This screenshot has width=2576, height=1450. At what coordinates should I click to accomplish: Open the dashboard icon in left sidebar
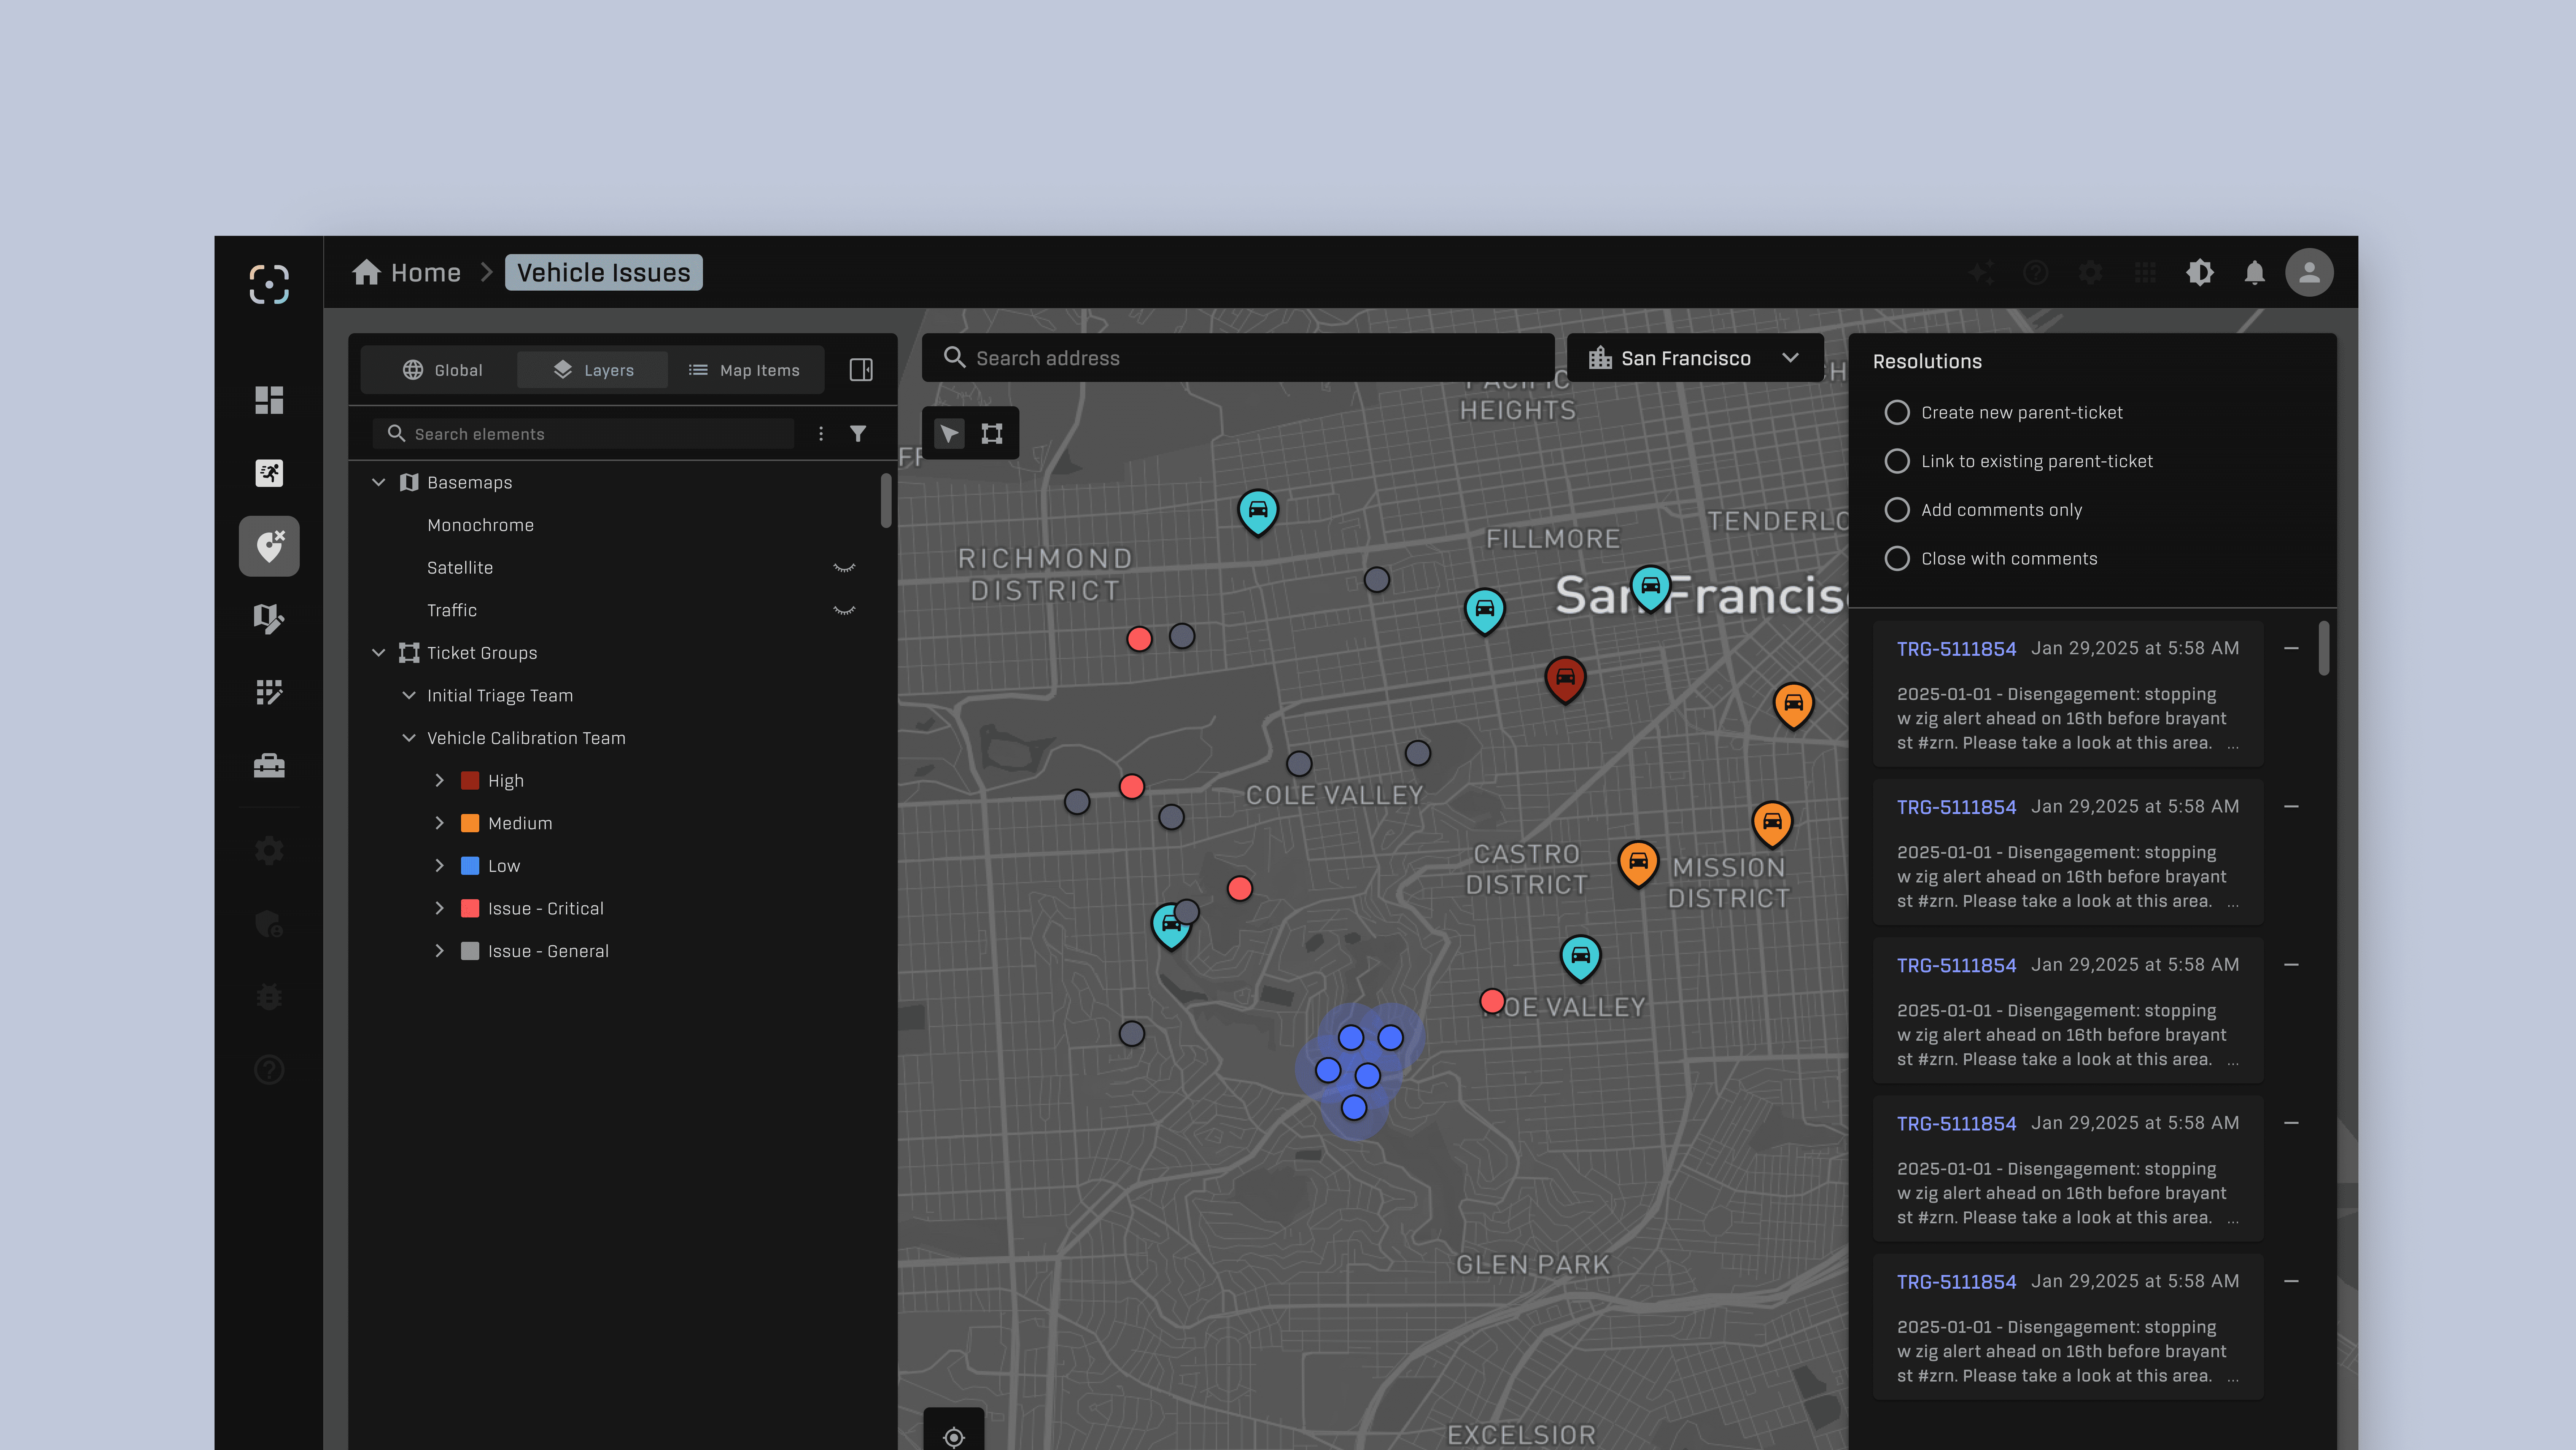pos(269,400)
